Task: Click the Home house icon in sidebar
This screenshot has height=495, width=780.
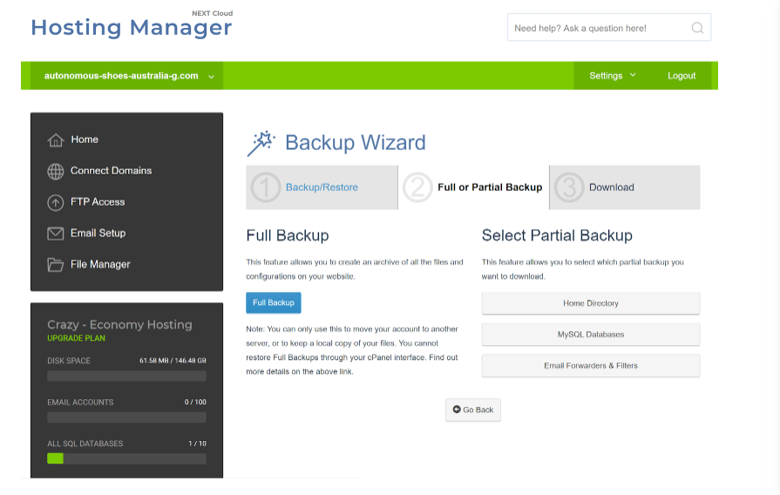Action: (x=56, y=140)
